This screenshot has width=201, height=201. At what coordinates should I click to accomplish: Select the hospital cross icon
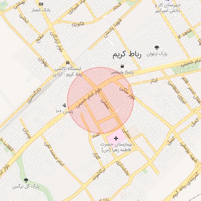click(x=116, y=138)
